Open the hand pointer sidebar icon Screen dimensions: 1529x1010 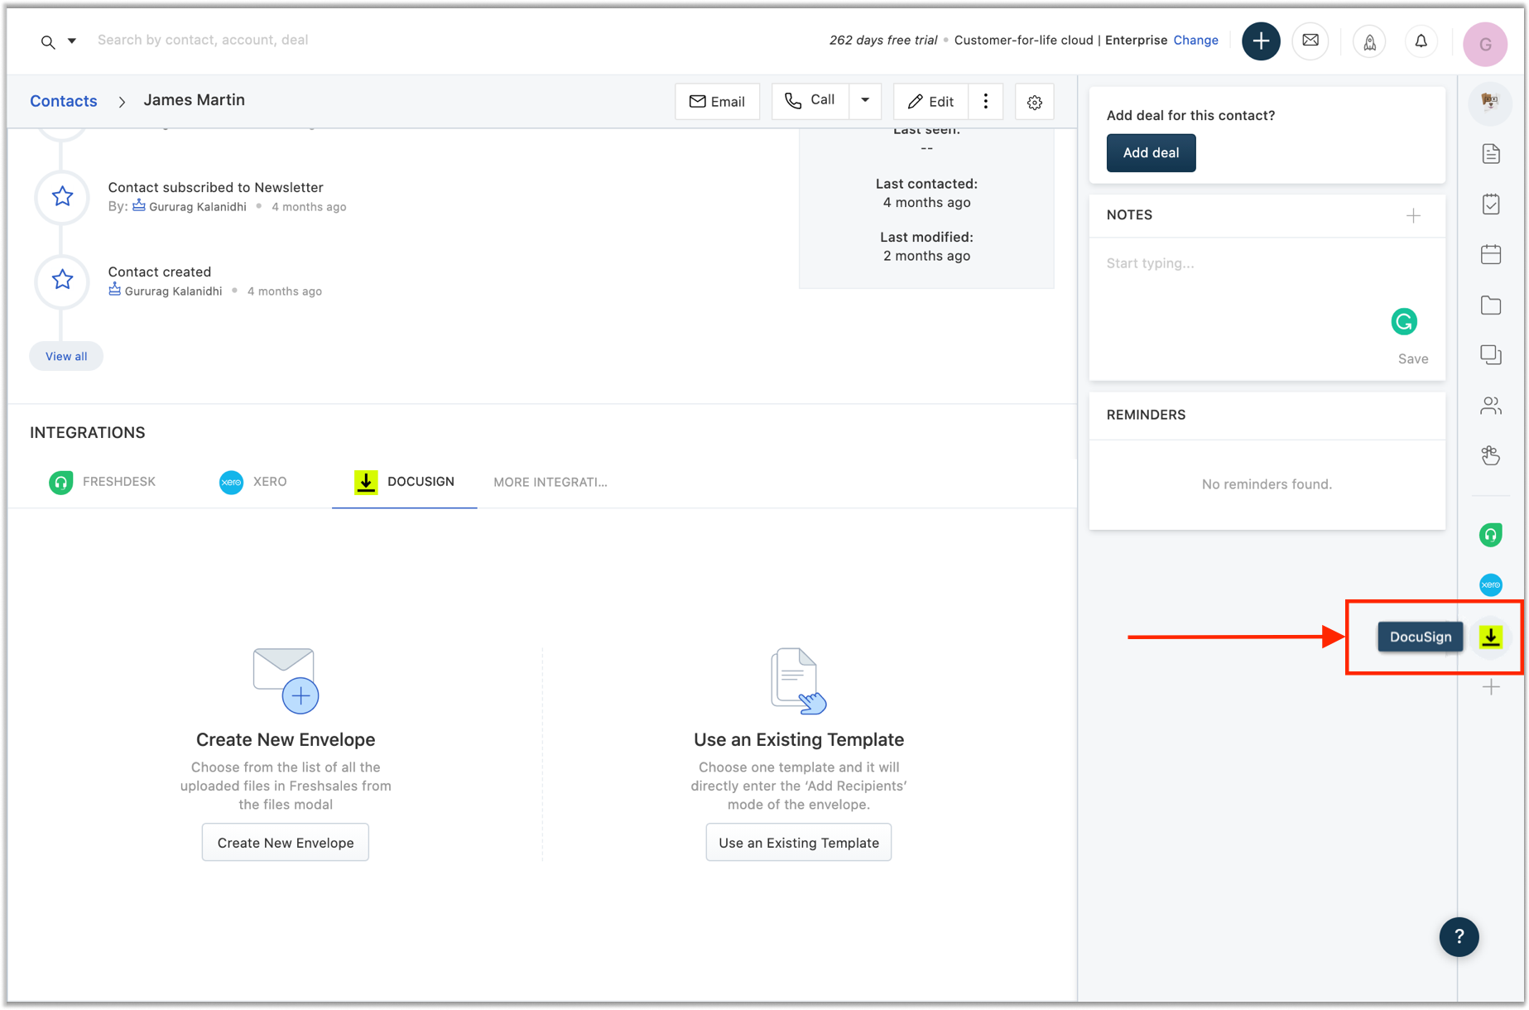point(1491,456)
